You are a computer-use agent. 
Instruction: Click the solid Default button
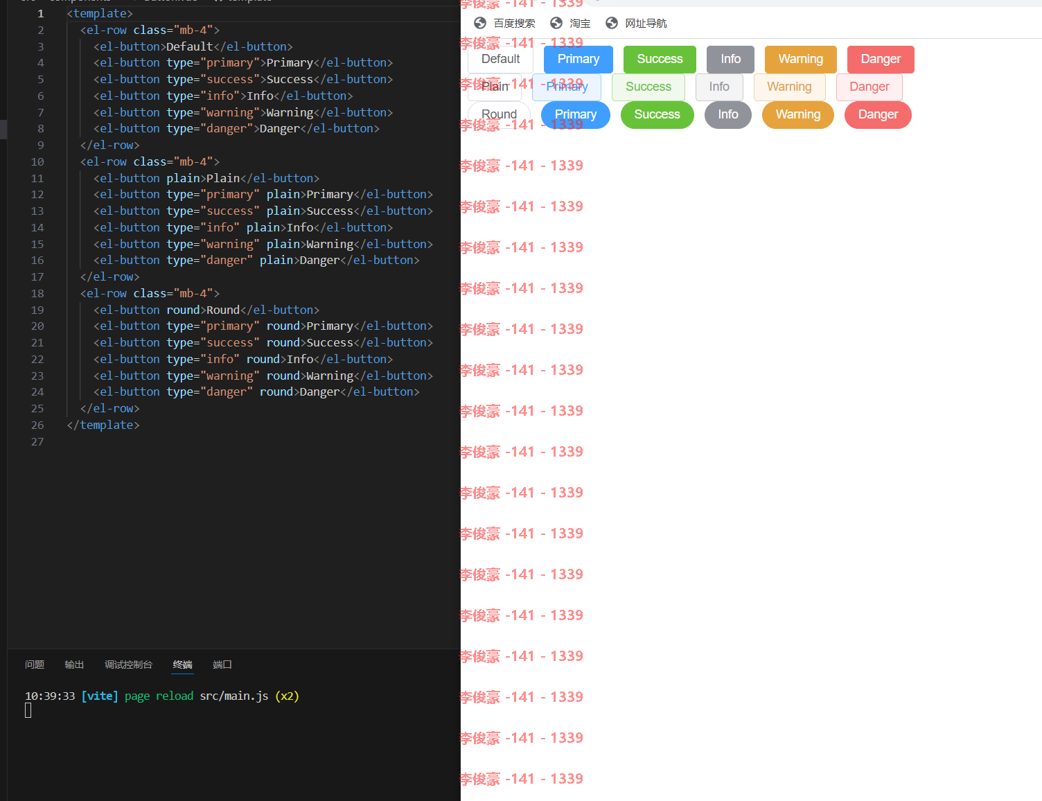(x=500, y=59)
